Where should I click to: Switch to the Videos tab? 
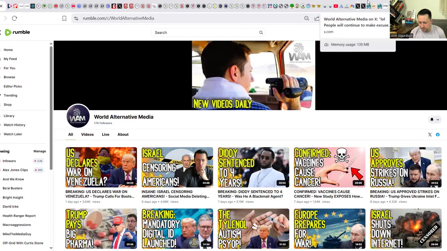[x=87, y=135]
